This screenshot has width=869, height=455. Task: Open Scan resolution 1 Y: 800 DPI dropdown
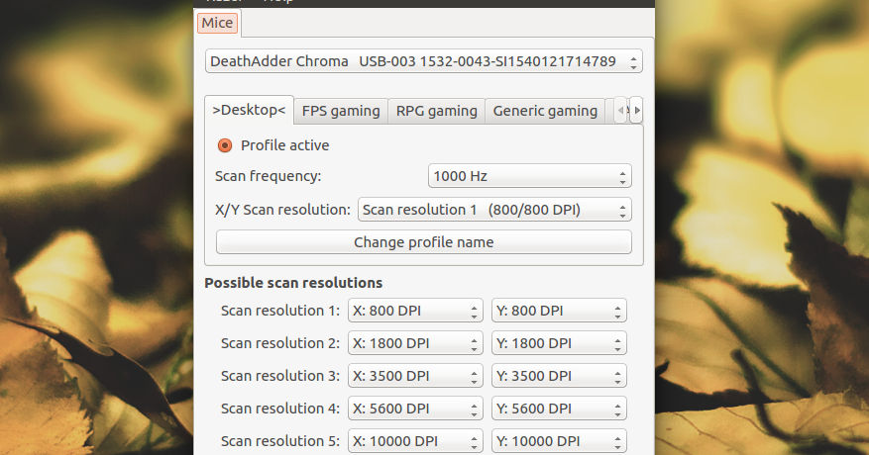[559, 311]
